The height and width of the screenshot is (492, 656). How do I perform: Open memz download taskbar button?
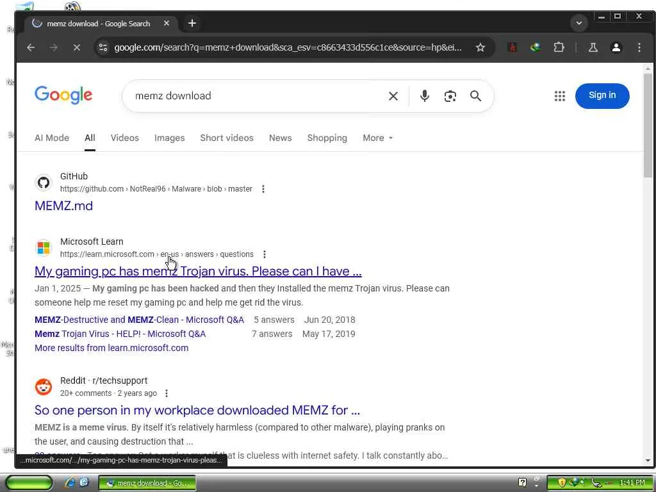coord(147,483)
